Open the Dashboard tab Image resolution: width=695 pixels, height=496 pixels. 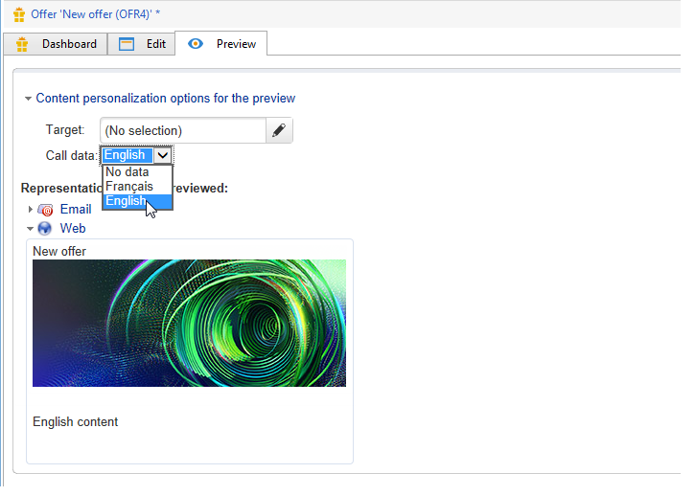tap(56, 44)
